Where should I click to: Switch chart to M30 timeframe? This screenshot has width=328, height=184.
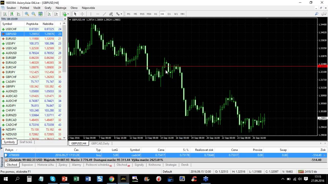click(149, 14)
